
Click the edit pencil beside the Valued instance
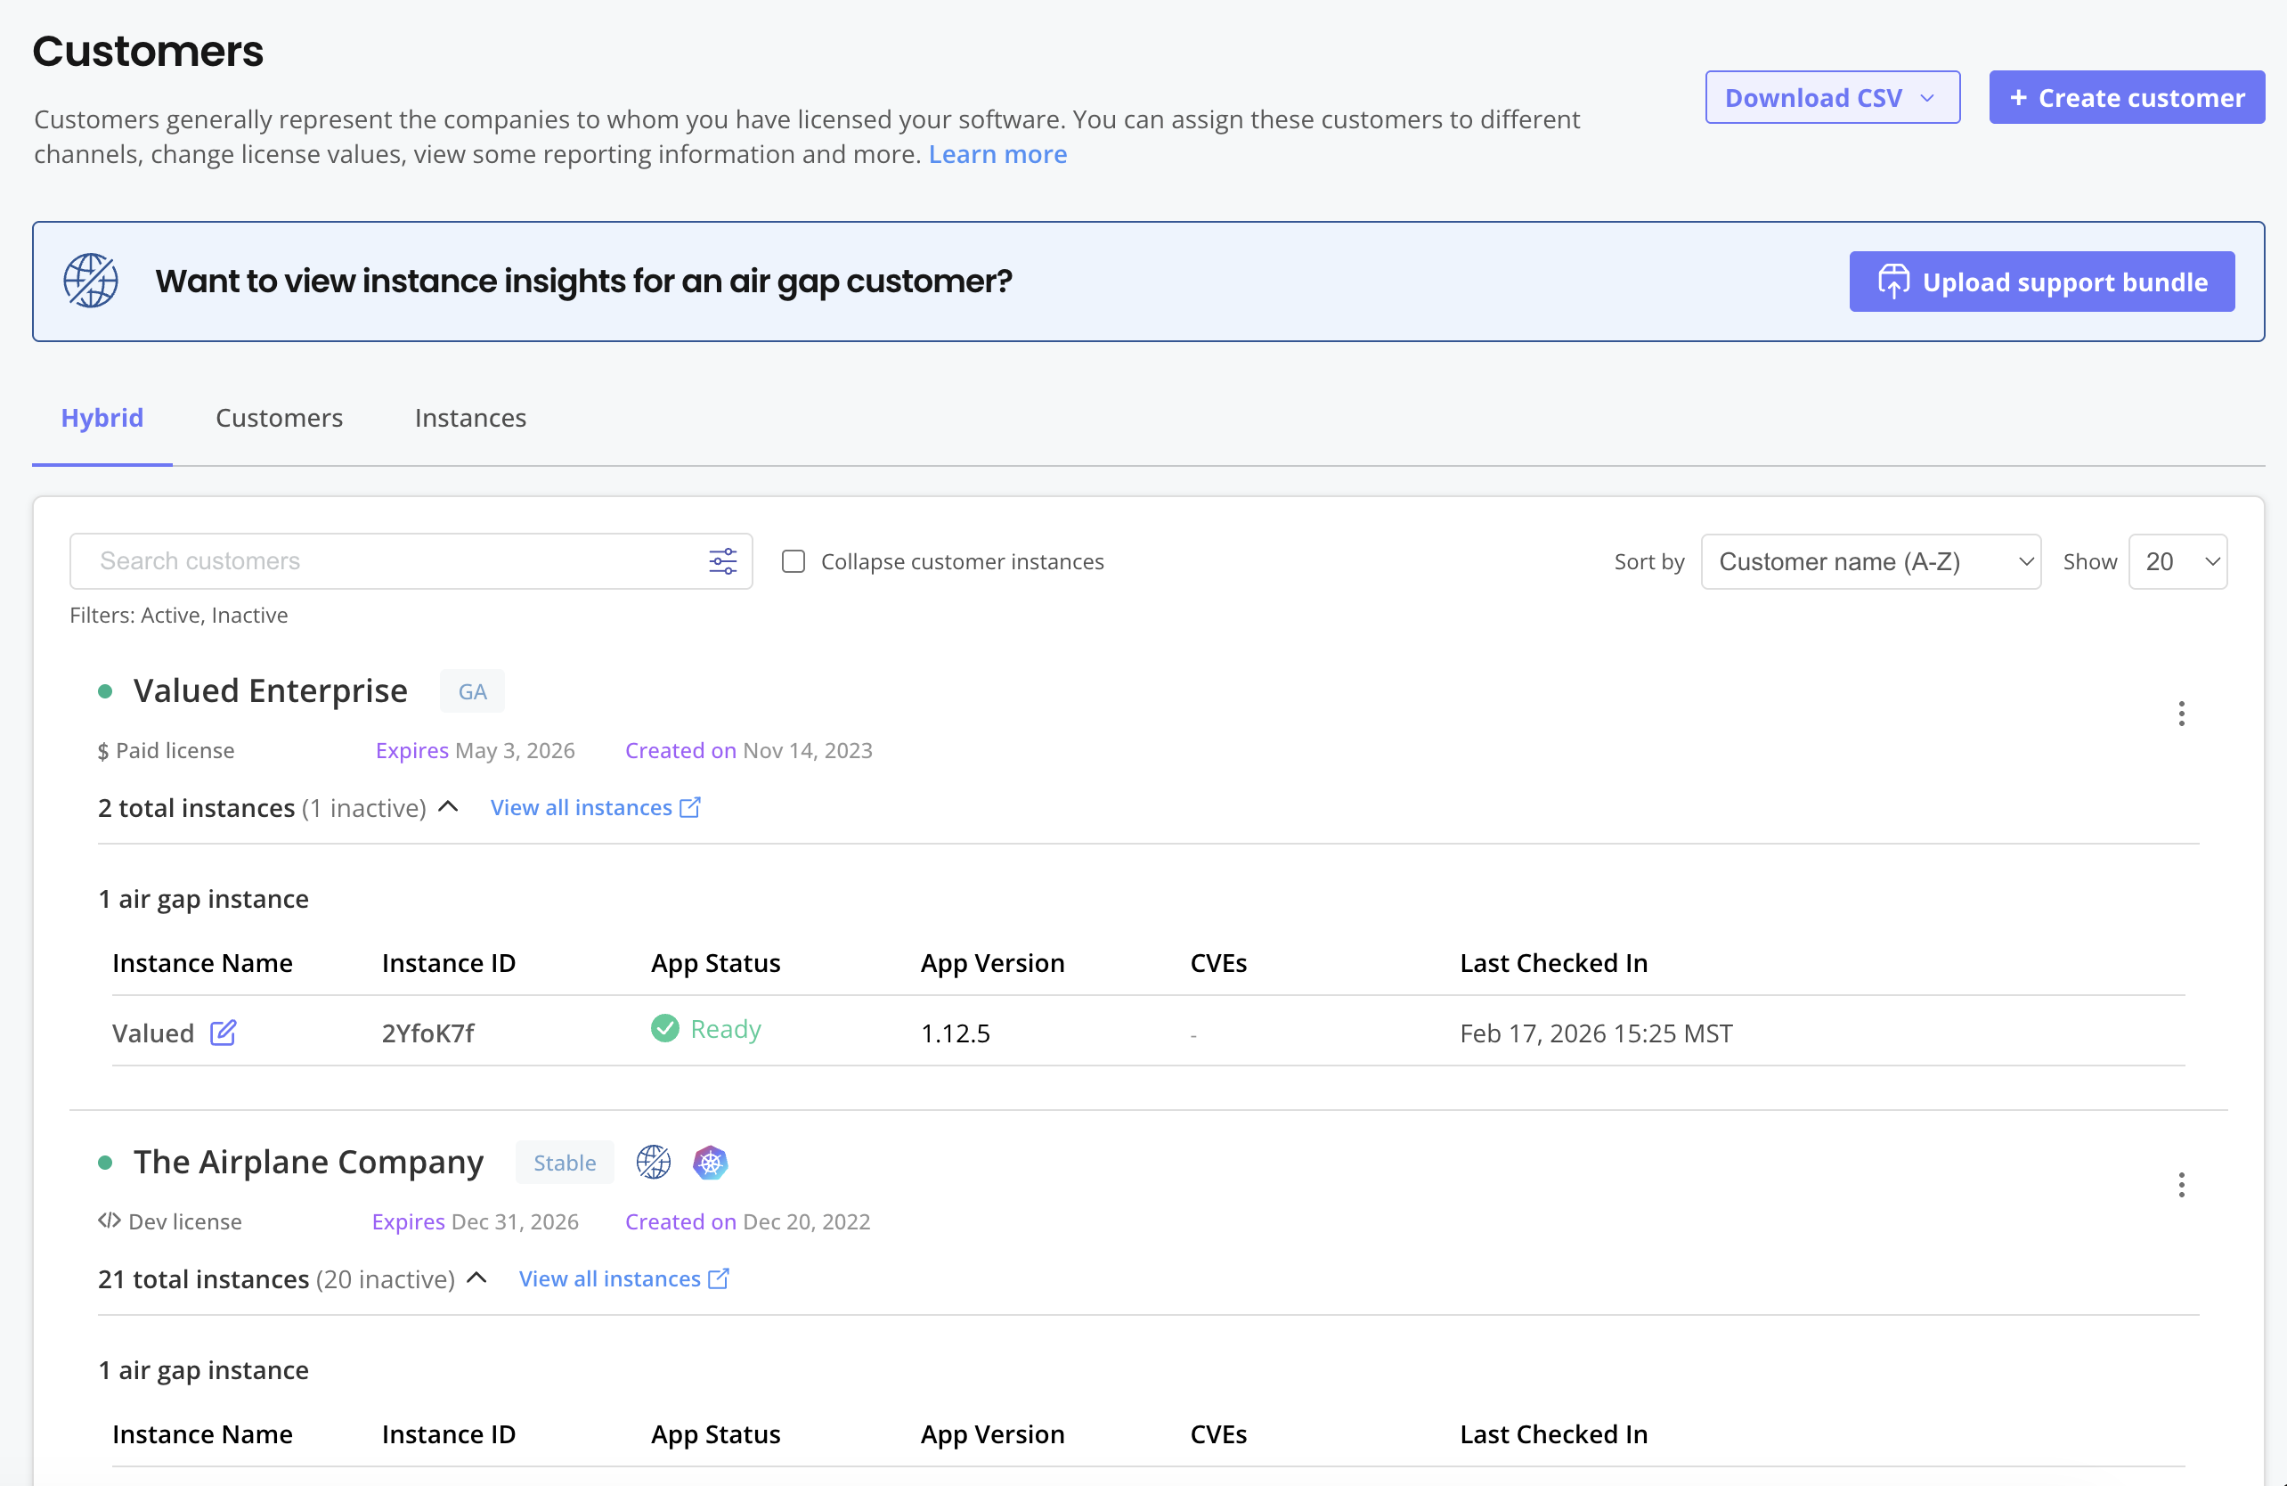[222, 1033]
